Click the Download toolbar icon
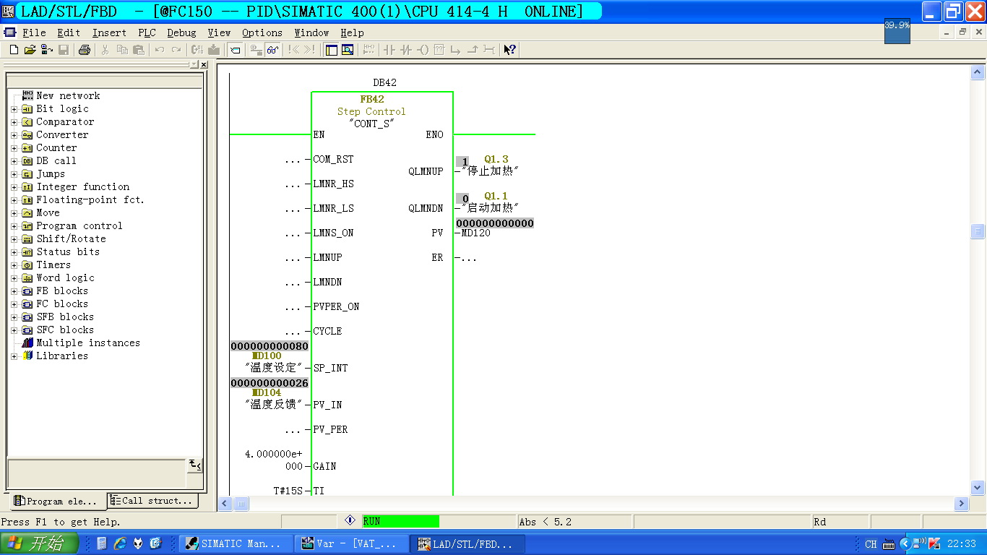The image size is (987, 555). 214,50
